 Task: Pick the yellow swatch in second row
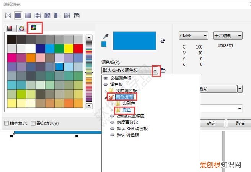tap(69, 49)
